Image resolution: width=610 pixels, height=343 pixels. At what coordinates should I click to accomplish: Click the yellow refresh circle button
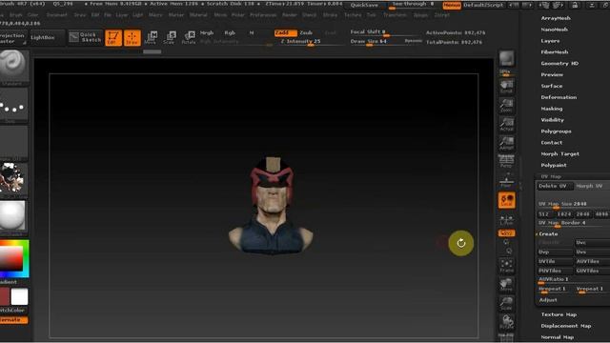point(461,243)
